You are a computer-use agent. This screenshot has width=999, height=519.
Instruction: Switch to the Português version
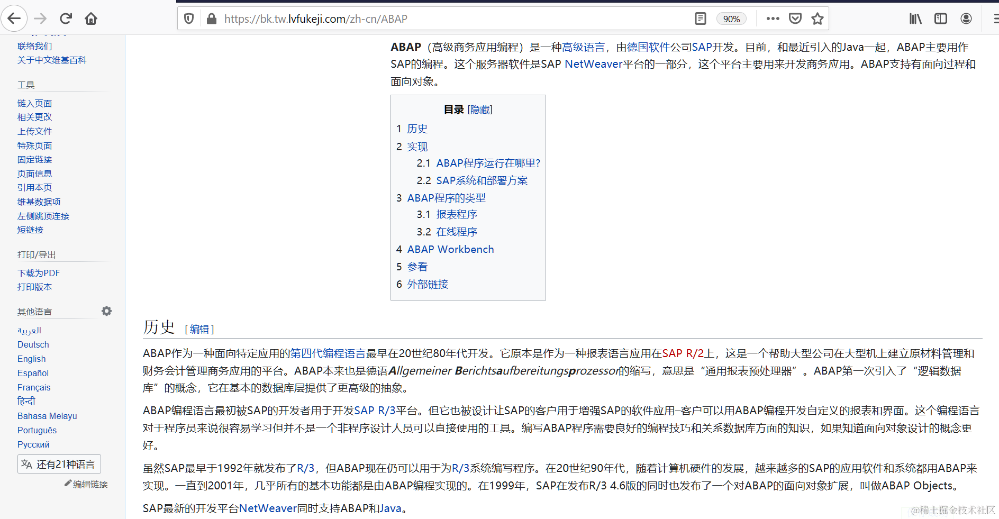click(37, 430)
